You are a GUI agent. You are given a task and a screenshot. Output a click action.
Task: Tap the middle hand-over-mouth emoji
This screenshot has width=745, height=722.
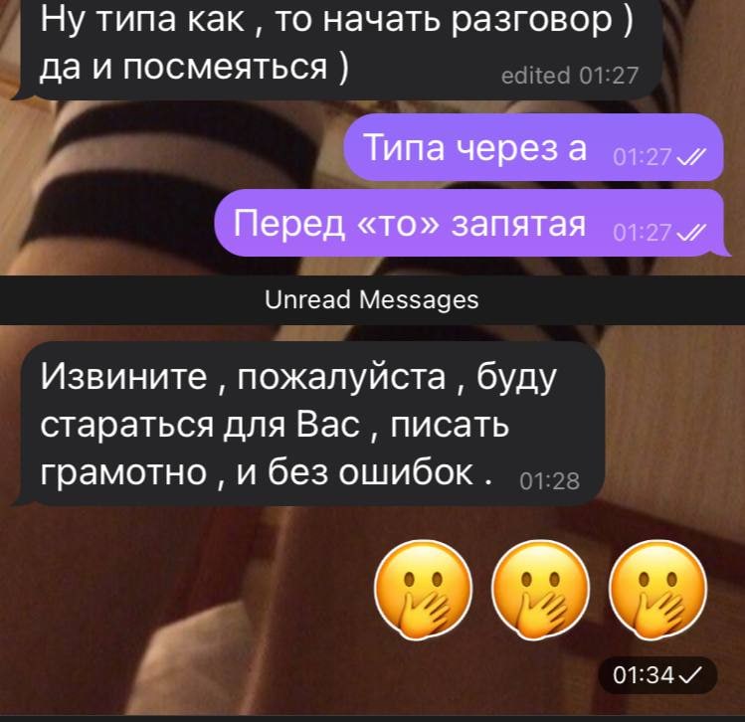coord(541,590)
